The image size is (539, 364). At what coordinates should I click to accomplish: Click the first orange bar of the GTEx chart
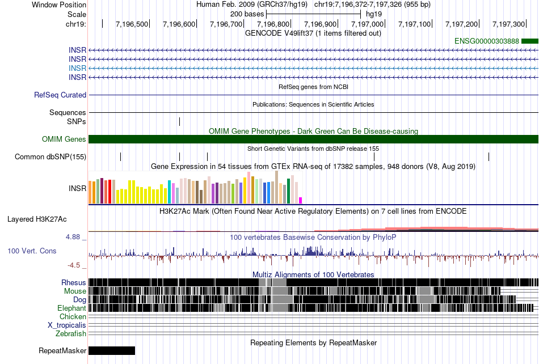[x=90, y=192]
